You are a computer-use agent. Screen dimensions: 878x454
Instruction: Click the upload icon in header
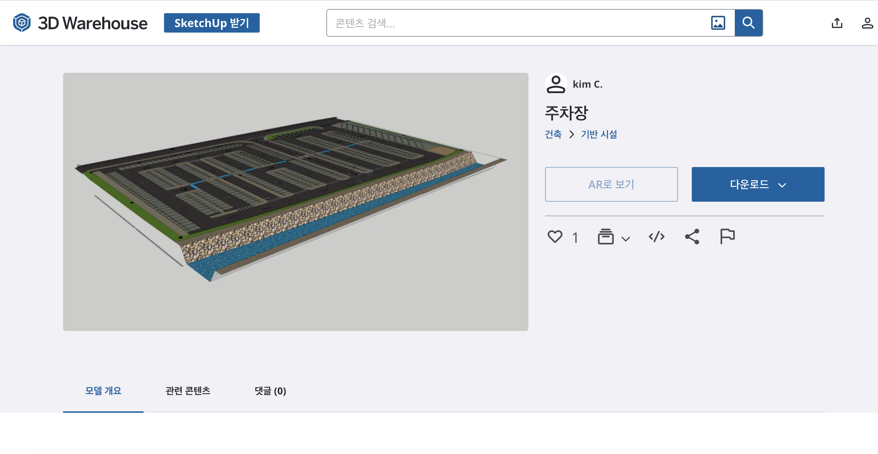[x=837, y=23]
